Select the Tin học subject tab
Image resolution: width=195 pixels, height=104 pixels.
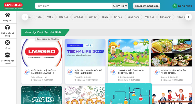coord(118,17)
